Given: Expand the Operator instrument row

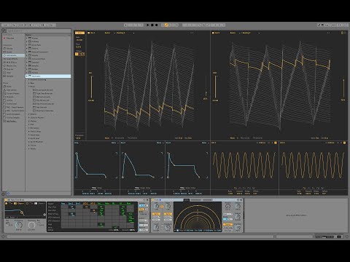Looking at the screenshot, I should [27, 63].
